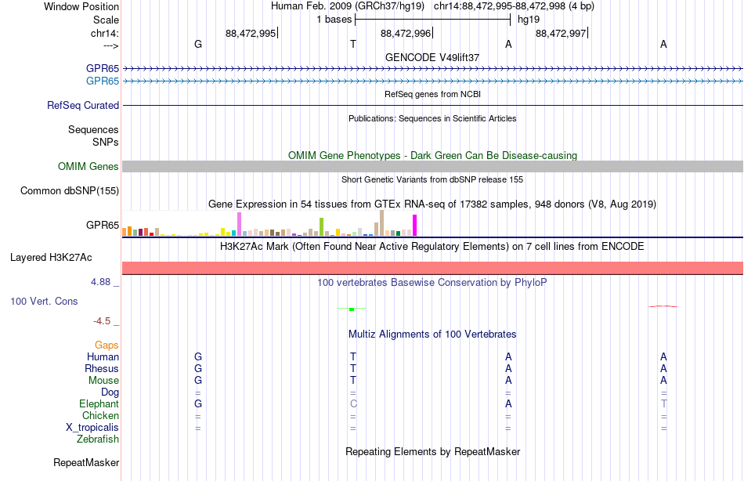
Task: Open GENCODE V49lift37 track title
Action: pos(432,57)
